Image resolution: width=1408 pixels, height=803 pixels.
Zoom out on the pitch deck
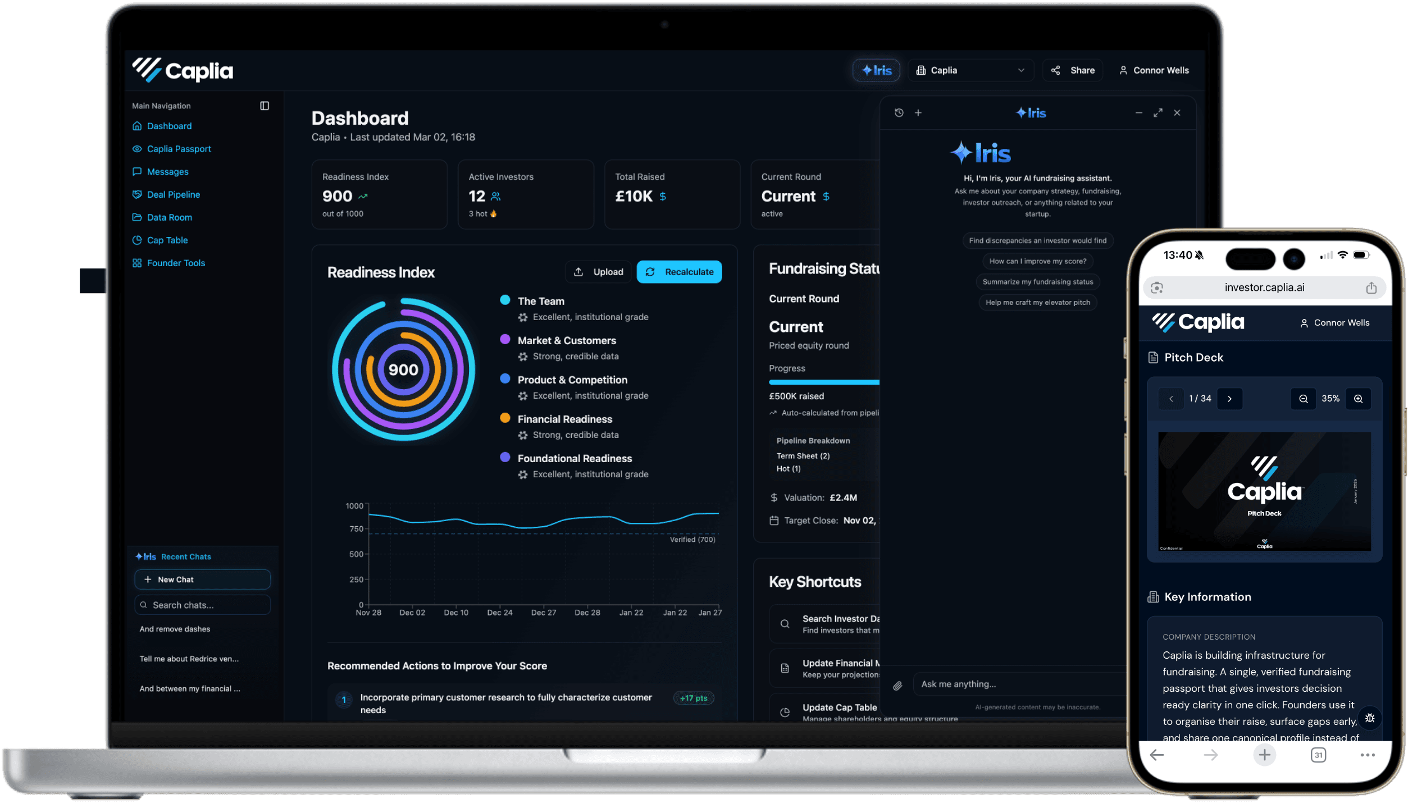point(1303,399)
